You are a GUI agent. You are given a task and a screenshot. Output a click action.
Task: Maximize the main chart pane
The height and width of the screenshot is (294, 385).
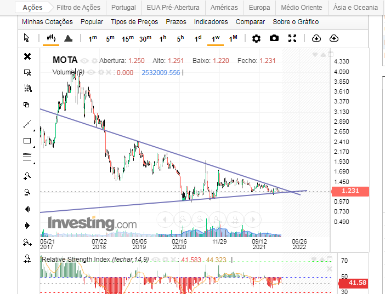tap(331, 54)
